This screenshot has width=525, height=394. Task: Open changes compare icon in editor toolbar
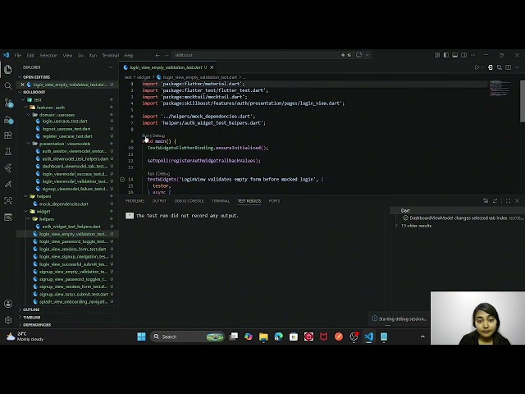click(x=500, y=67)
